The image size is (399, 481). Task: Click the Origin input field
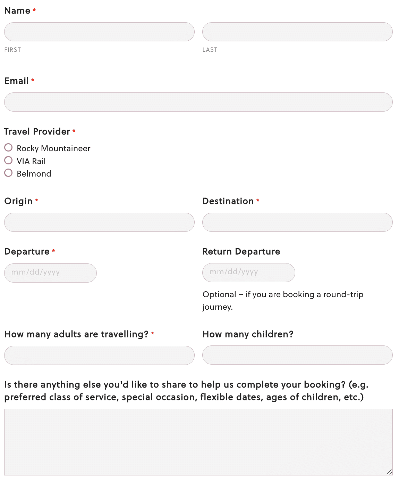[x=99, y=222]
